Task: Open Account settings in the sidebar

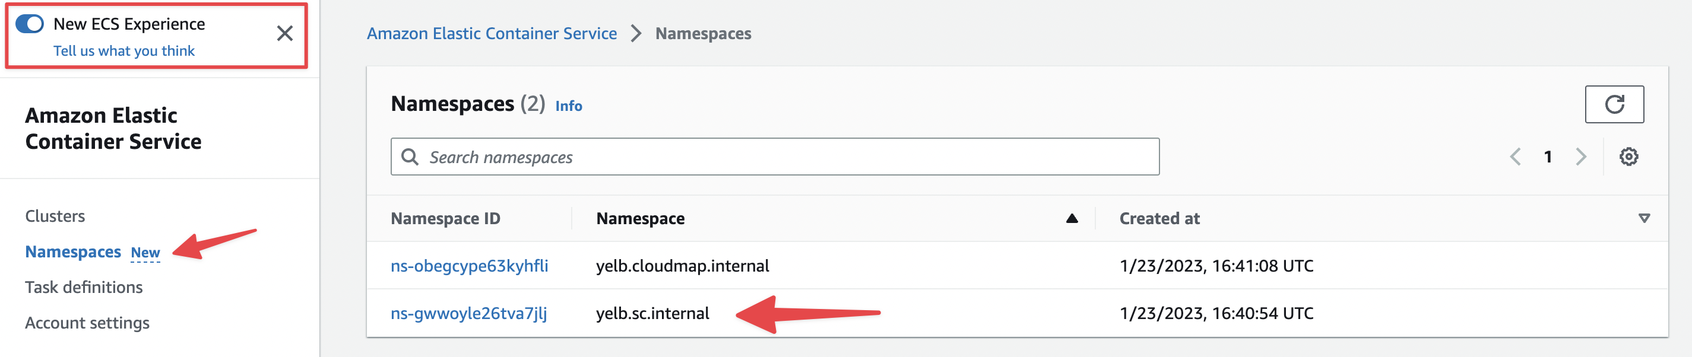Action: [87, 323]
